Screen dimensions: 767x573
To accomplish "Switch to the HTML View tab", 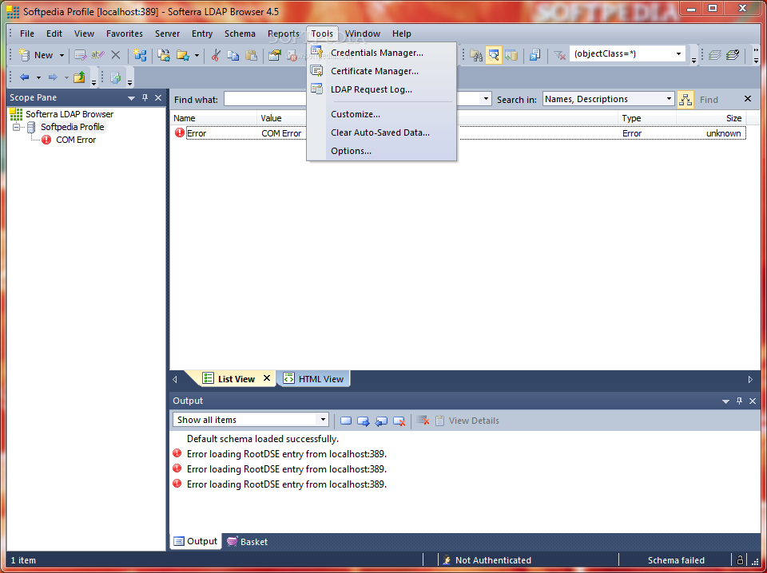I will 314,378.
